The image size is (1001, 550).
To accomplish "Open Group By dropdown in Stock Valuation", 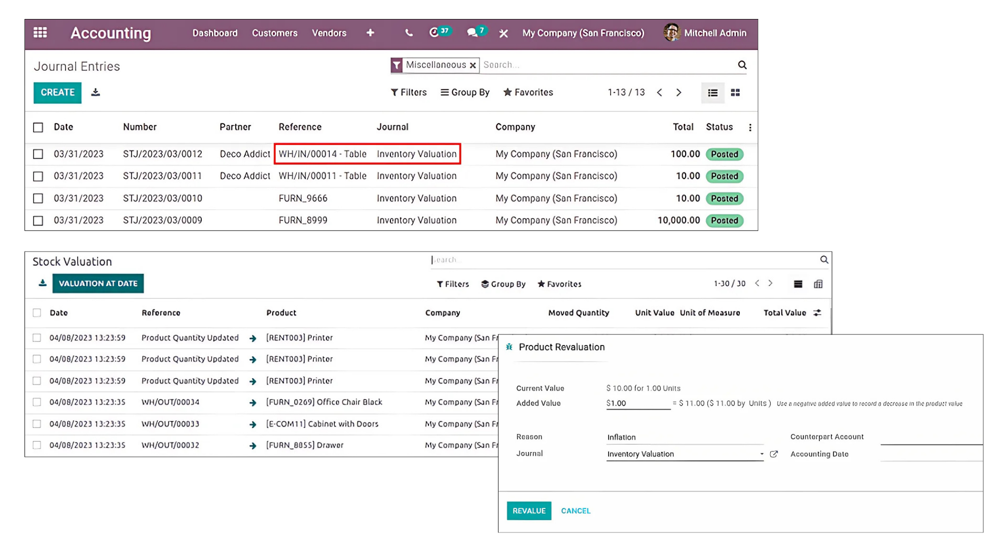I will pyautogui.click(x=503, y=284).
